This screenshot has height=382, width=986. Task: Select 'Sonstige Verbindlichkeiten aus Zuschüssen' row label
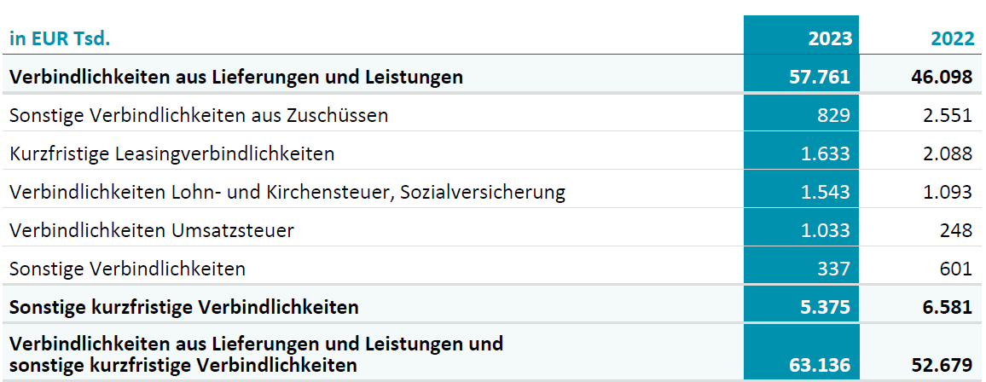click(199, 116)
